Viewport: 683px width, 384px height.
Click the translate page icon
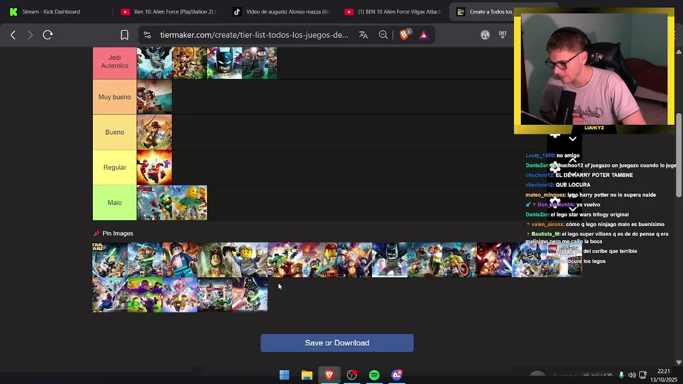363,35
